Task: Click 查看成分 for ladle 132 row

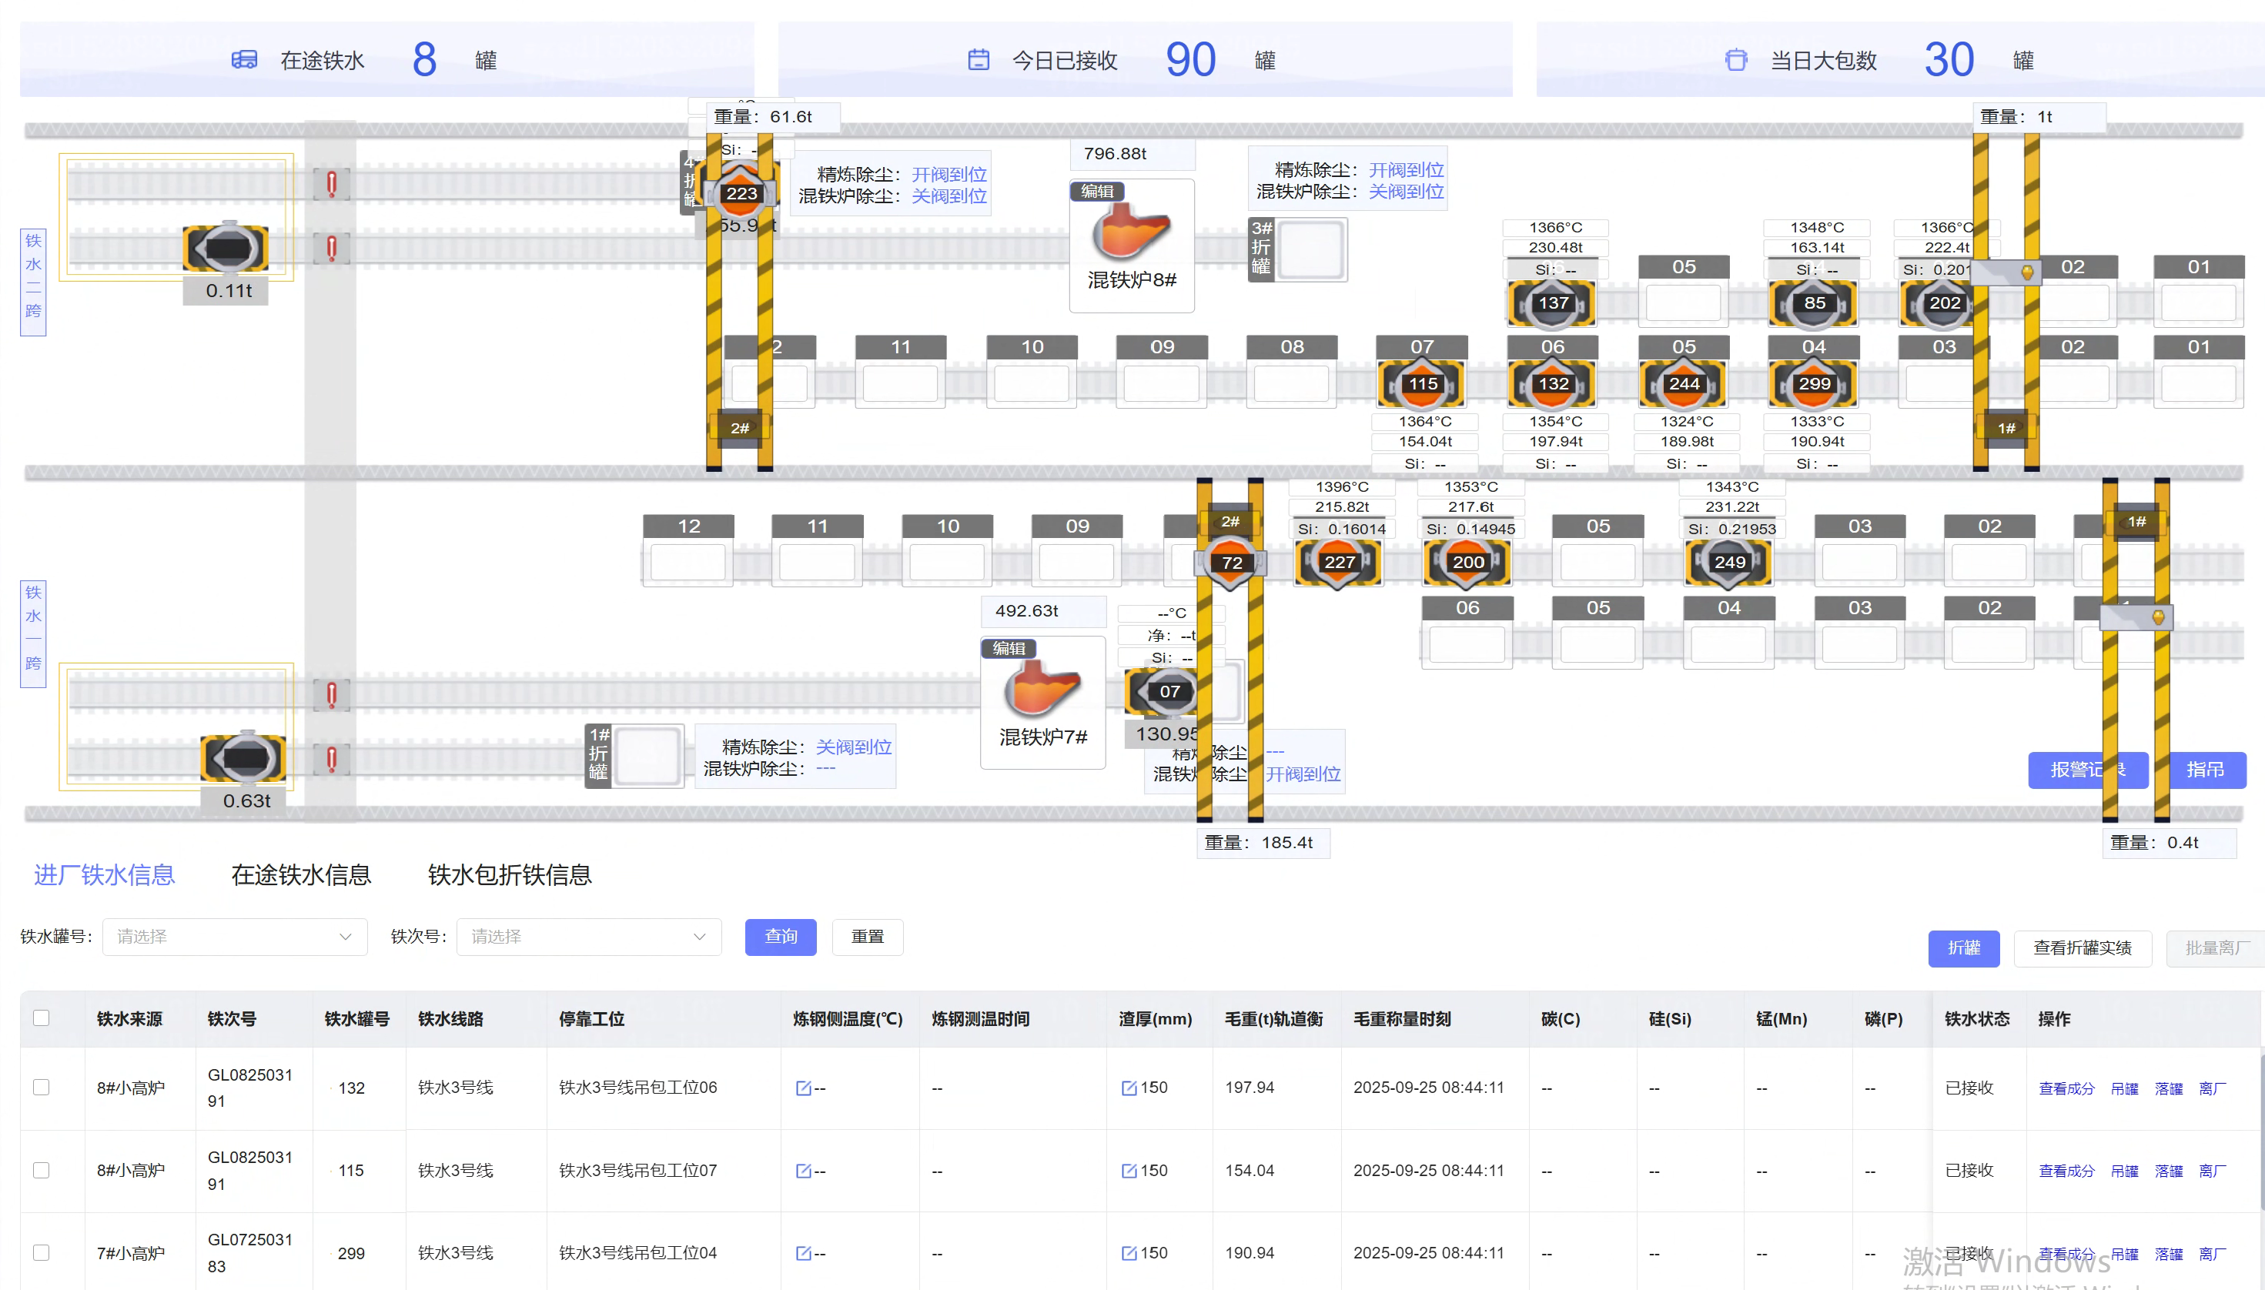Action: pyautogui.click(x=2066, y=1088)
